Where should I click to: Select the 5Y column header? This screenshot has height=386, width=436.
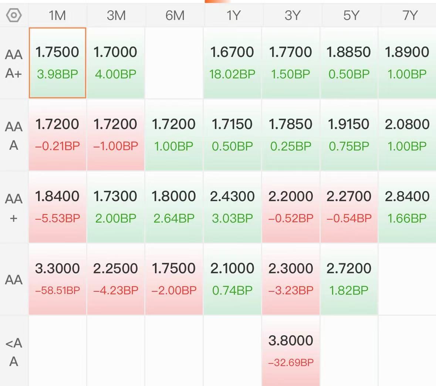point(351,15)
